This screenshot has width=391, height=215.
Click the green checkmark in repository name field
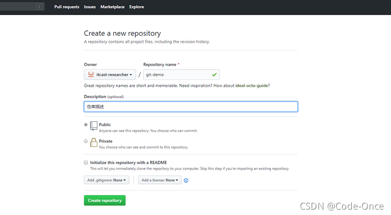pos(214,75)
